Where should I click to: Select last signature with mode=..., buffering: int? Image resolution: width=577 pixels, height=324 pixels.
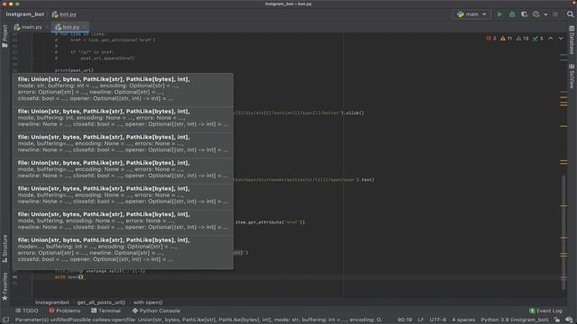click(123, 250)
